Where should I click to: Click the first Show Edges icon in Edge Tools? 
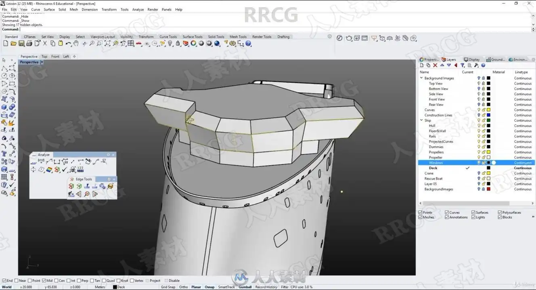coord(71,186)
